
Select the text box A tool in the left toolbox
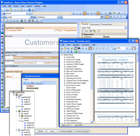pyautogui.click(x=2, y=26)
